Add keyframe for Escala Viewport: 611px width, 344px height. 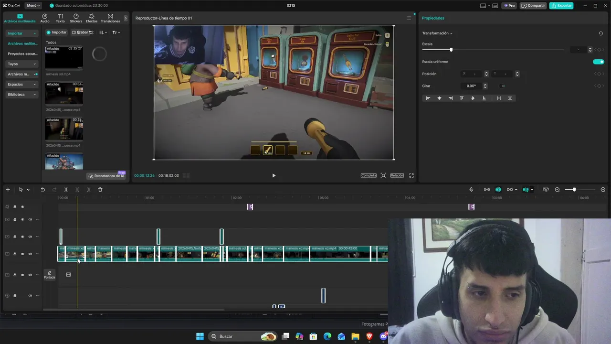pos(599,50)
